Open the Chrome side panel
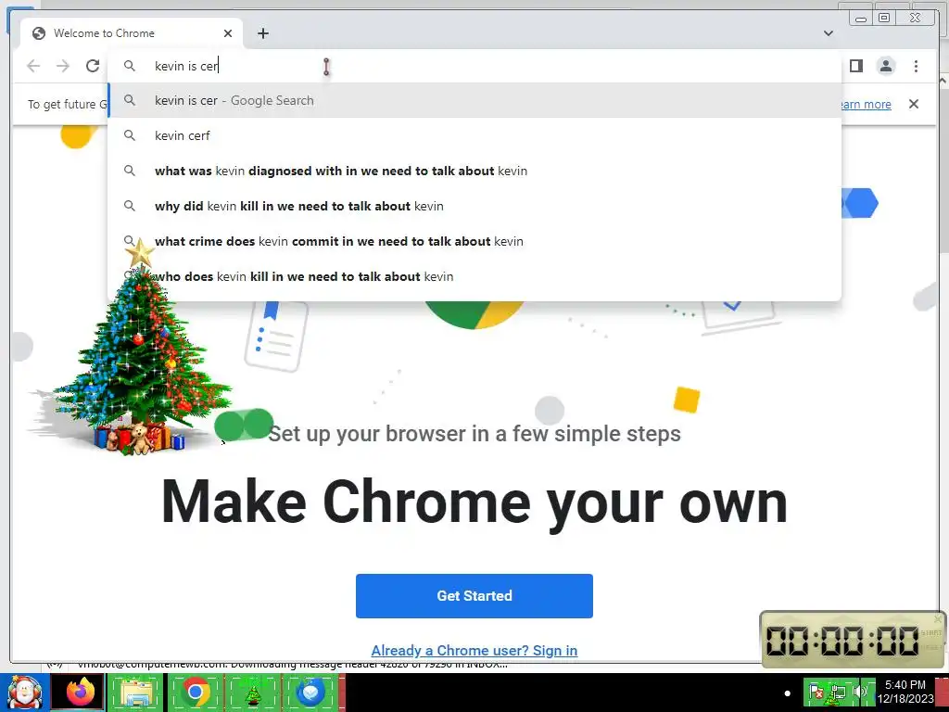 [x=855, y=66]
